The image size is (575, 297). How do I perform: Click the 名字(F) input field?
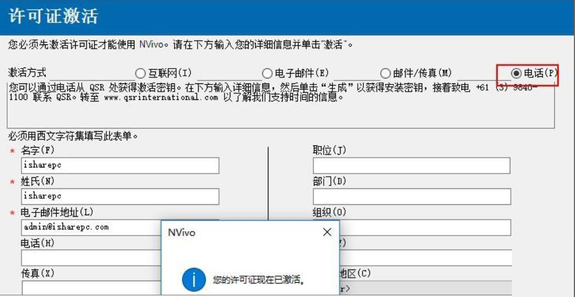pos(120,166)
